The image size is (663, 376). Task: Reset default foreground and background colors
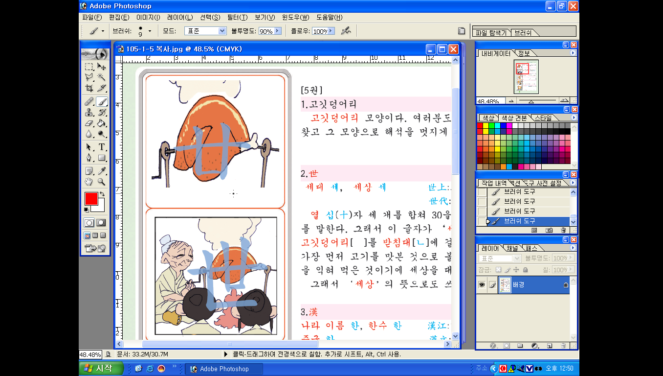[x=87, y=210]
